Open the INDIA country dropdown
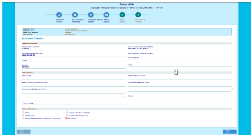Image resolution: width=251 pixels, height=136 pixels. [x=180, y=65]
